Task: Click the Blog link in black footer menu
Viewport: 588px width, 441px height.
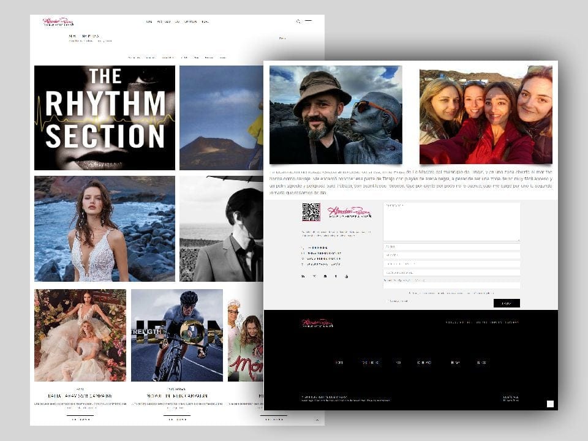Action: (482, 363)
